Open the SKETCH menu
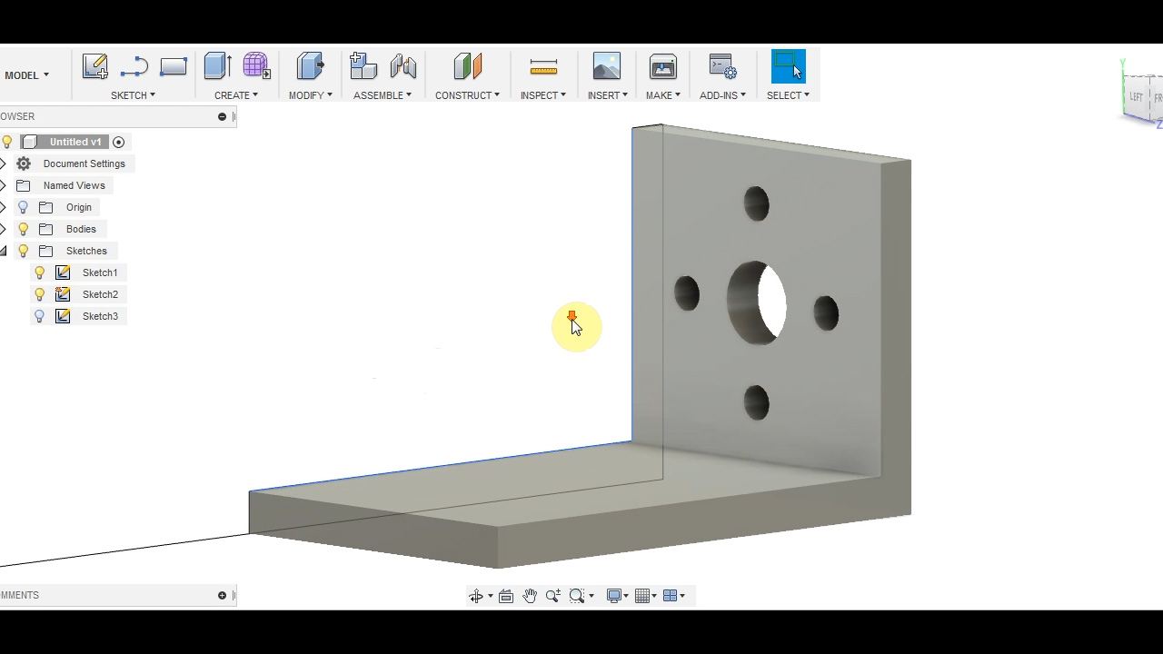The image size is (1163, 654). [x=133, y=95]
